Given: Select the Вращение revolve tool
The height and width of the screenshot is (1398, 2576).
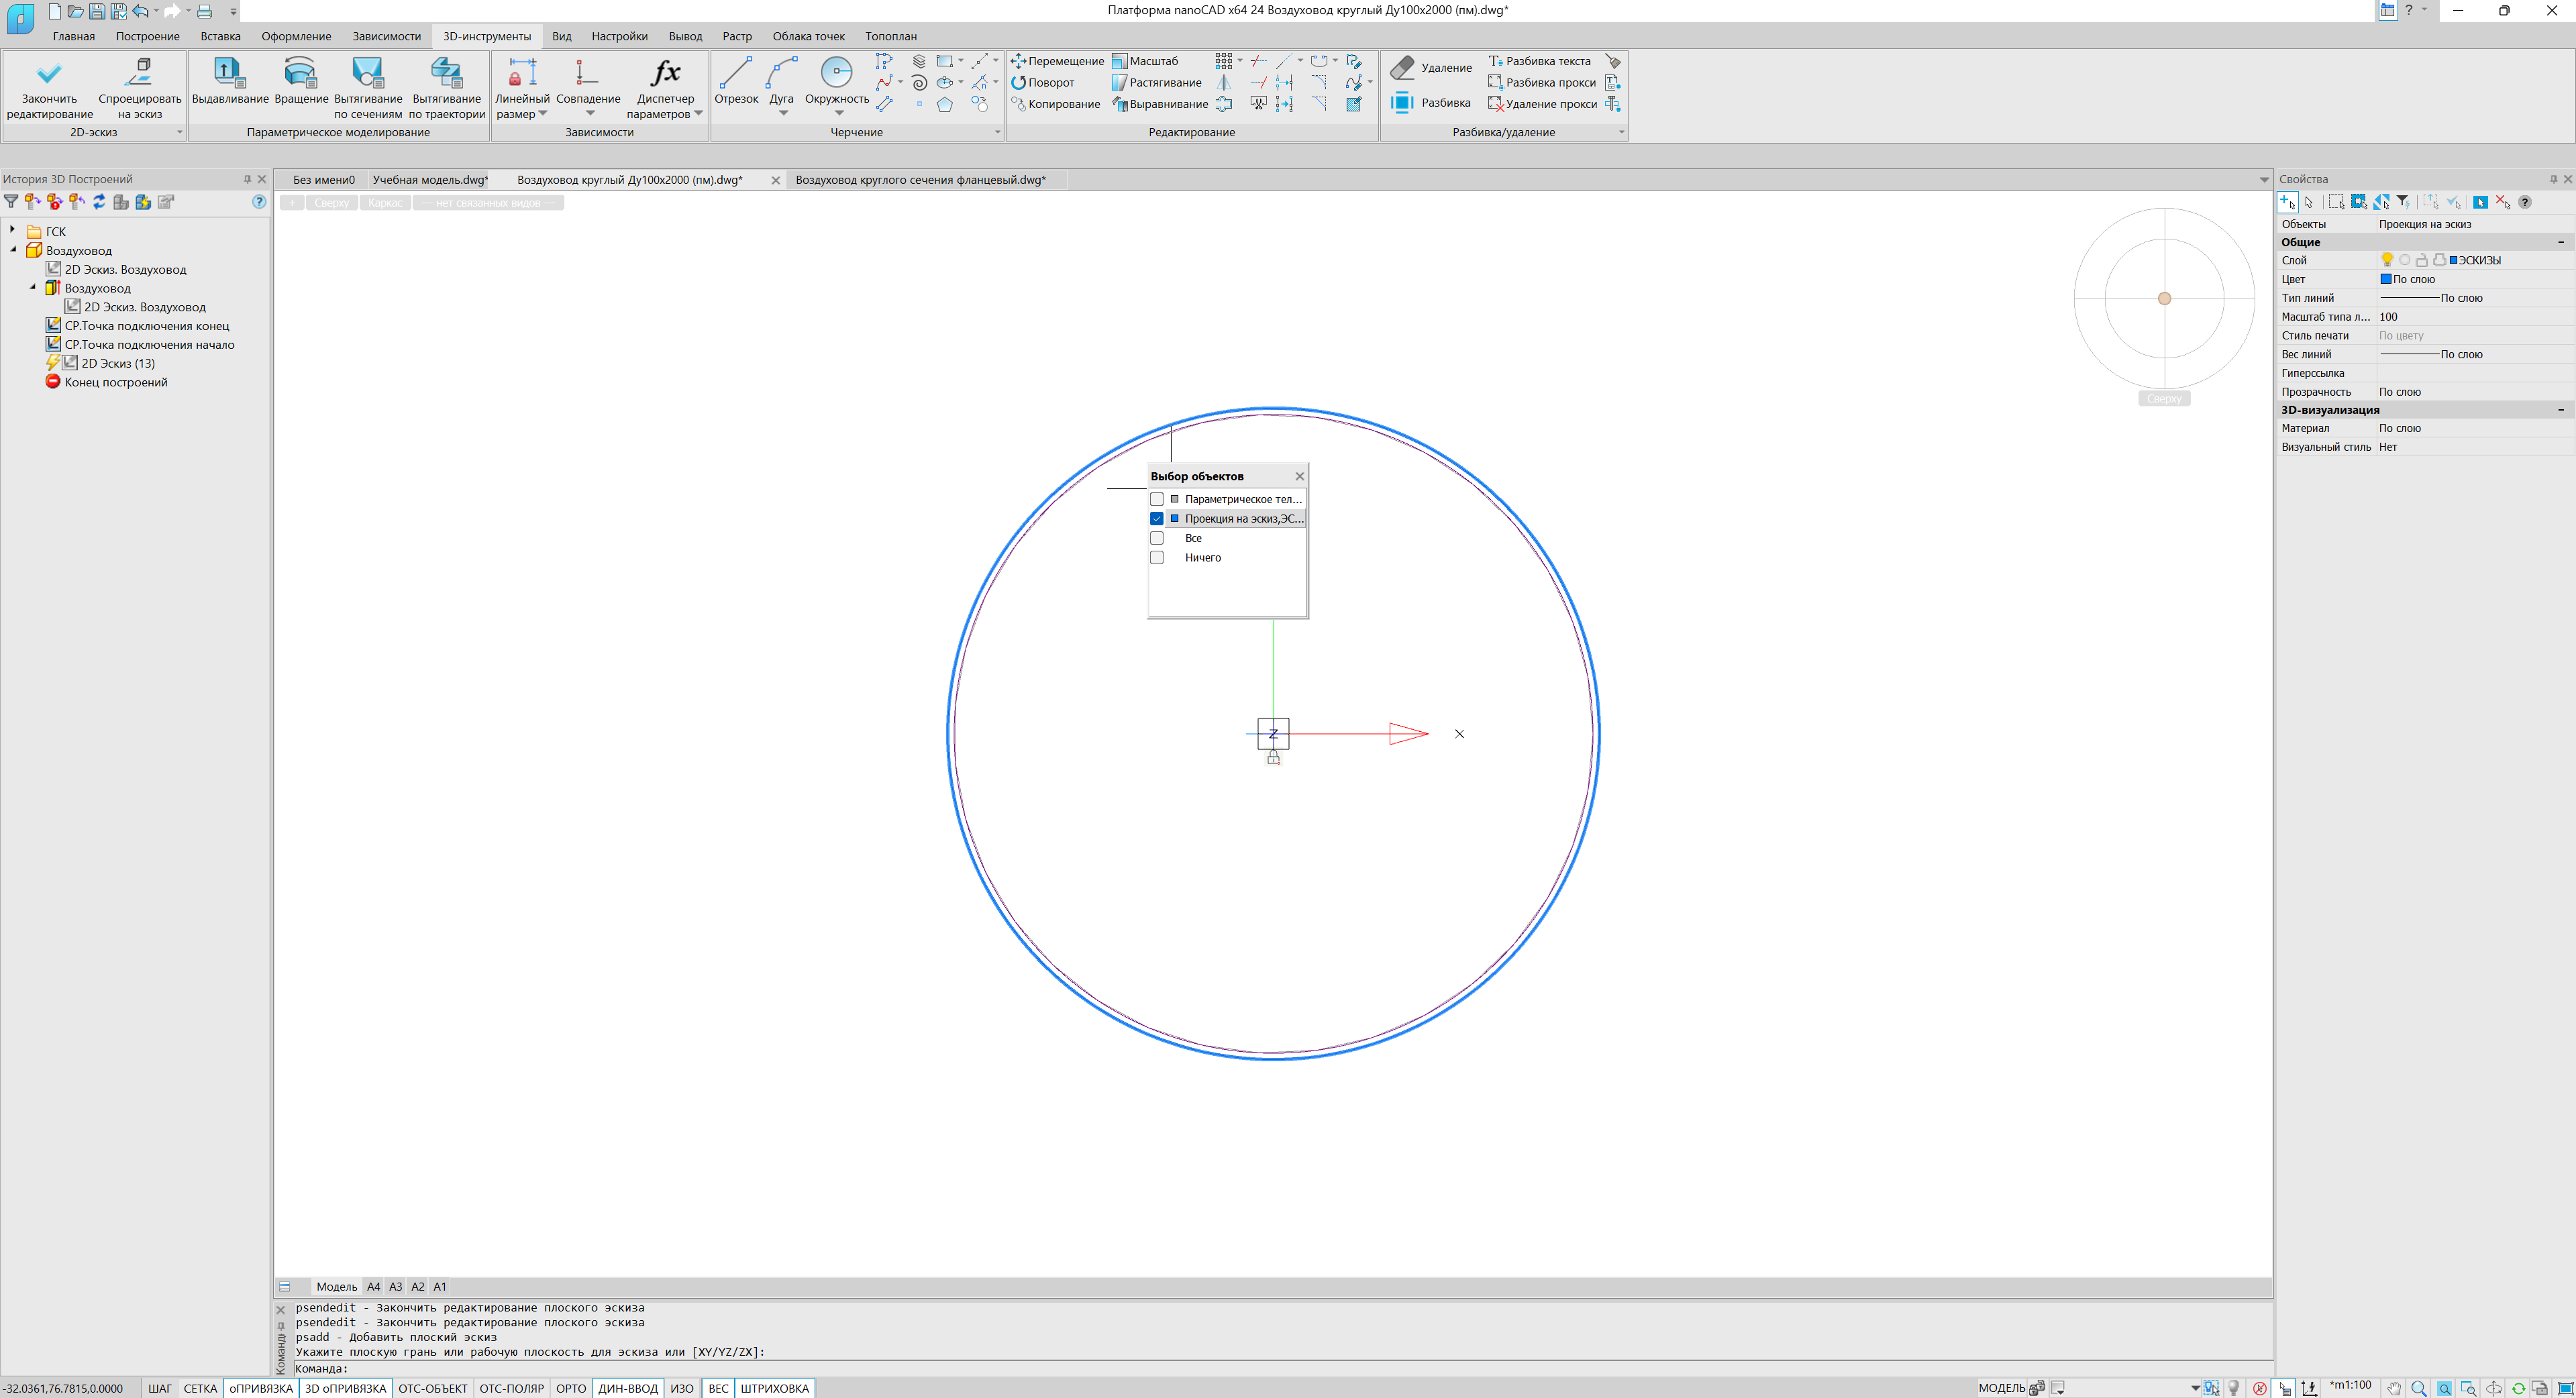Looking at the screenshot, I should click(300, 74).
